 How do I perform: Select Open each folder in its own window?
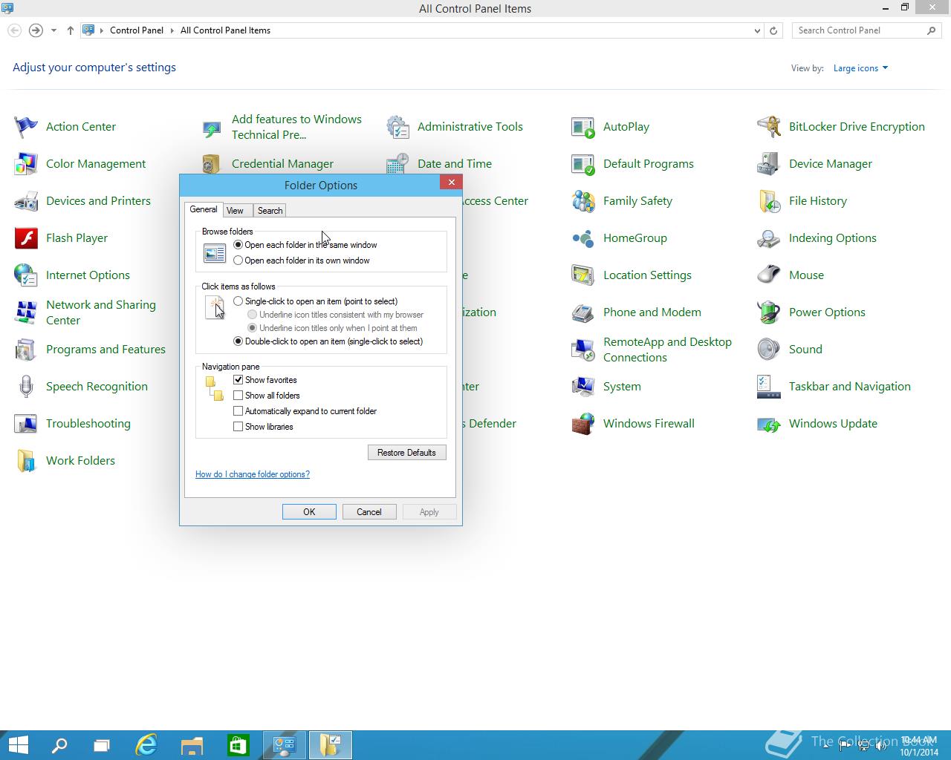pyautogui.click(x=238, y=261)
